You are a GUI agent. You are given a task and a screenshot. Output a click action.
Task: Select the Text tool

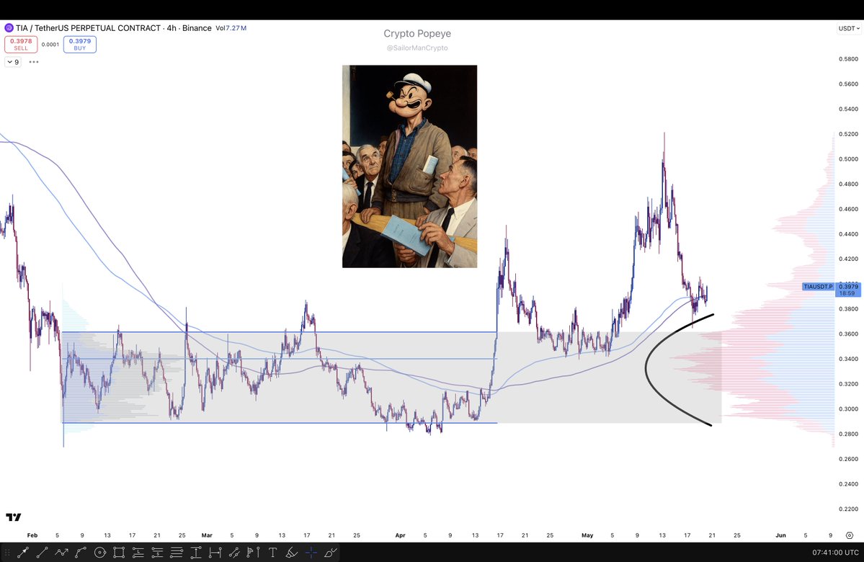coord(273,553)
